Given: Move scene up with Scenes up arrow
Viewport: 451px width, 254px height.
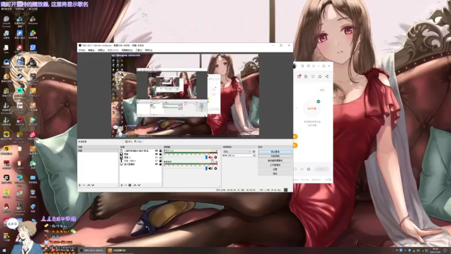Looking at the screenshot, I should coord(89,185).
